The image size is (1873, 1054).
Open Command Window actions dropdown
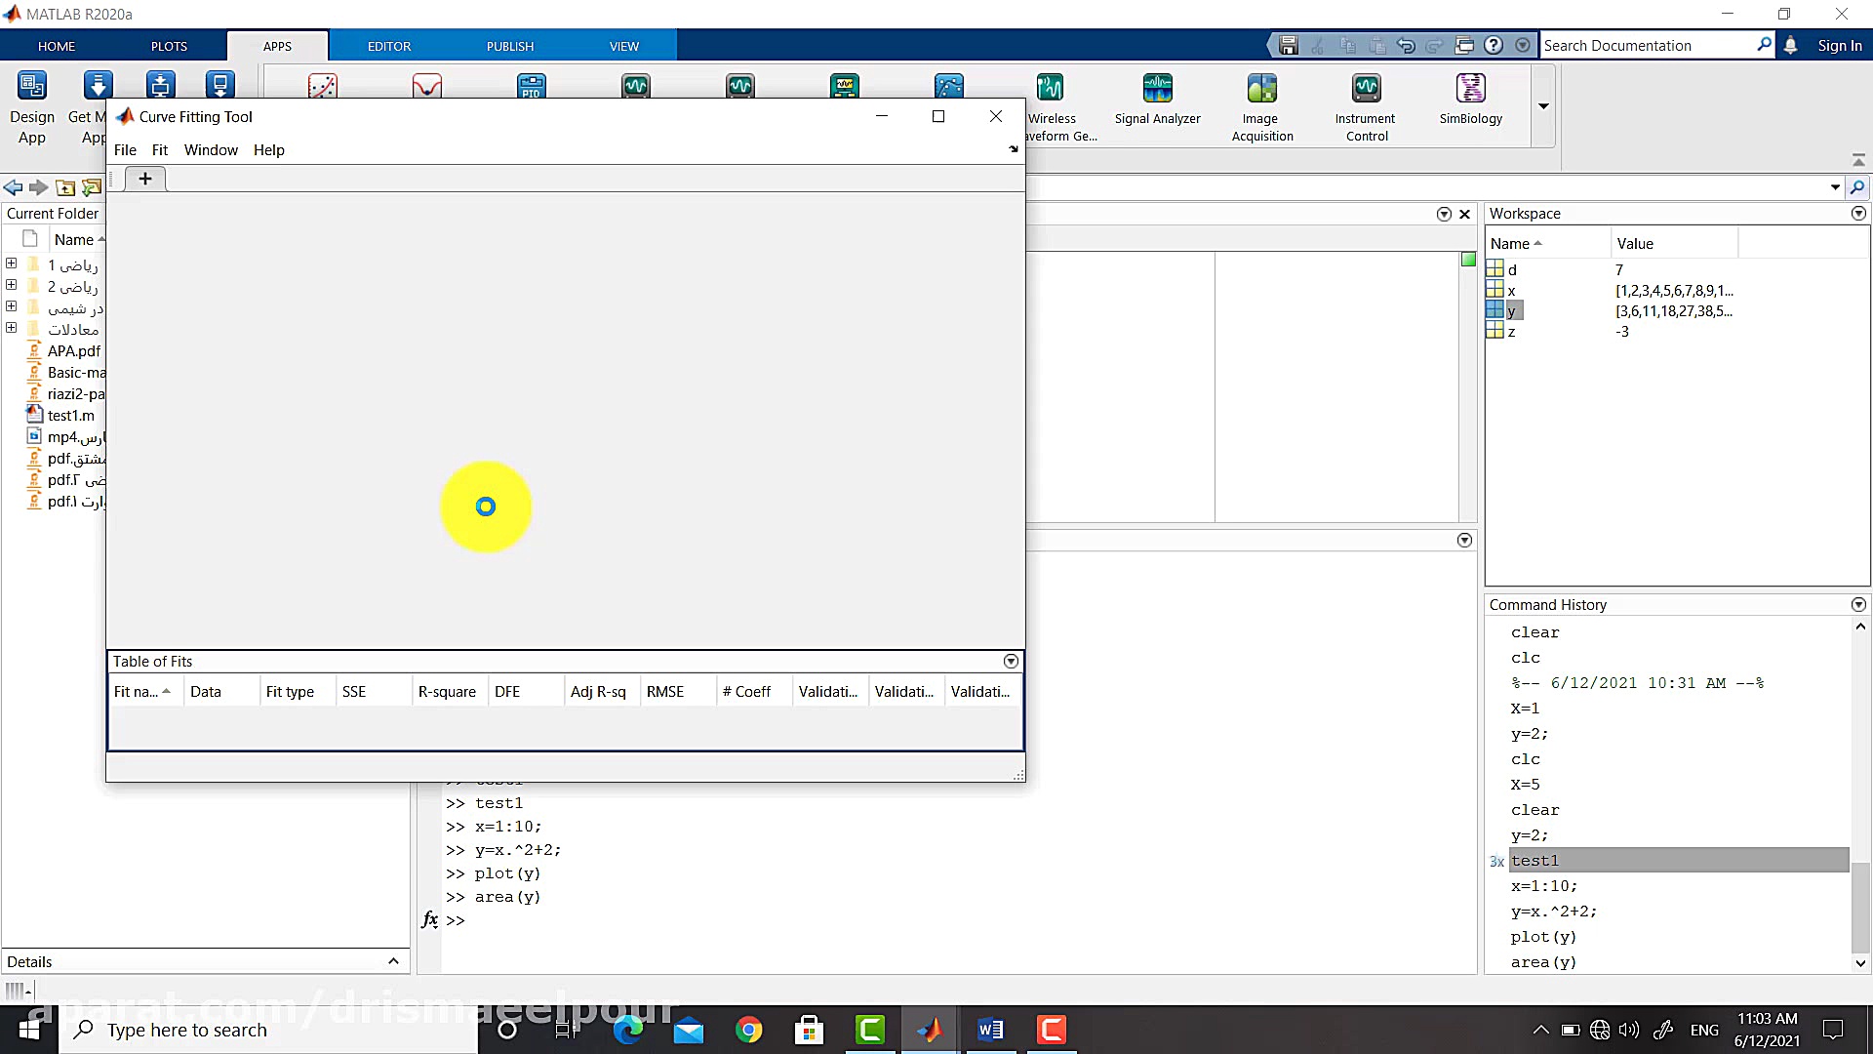click(1464, 541)
